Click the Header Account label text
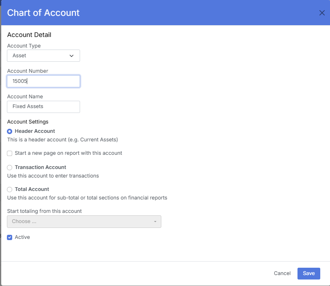Viewport: 330px width, 286px height. click(x=35, y=131)
